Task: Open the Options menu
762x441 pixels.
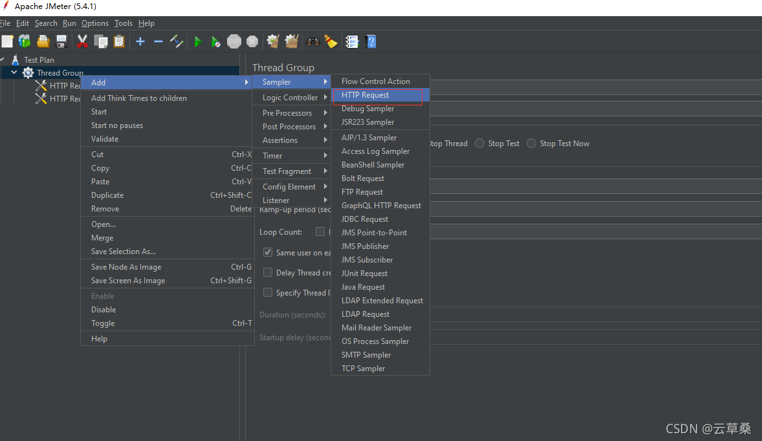Action: click(95, 23)
